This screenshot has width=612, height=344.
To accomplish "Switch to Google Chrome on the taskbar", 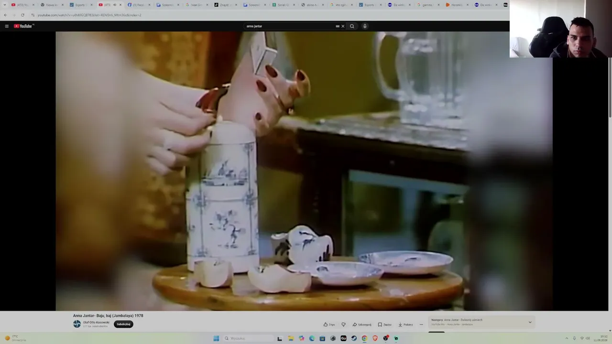I will [x=364, y=338].
